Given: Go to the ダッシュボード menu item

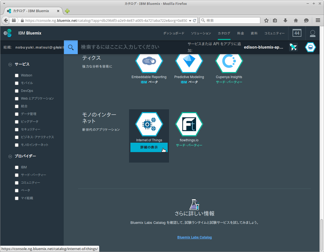Looking at the screenshot, I should pos(174,33).
